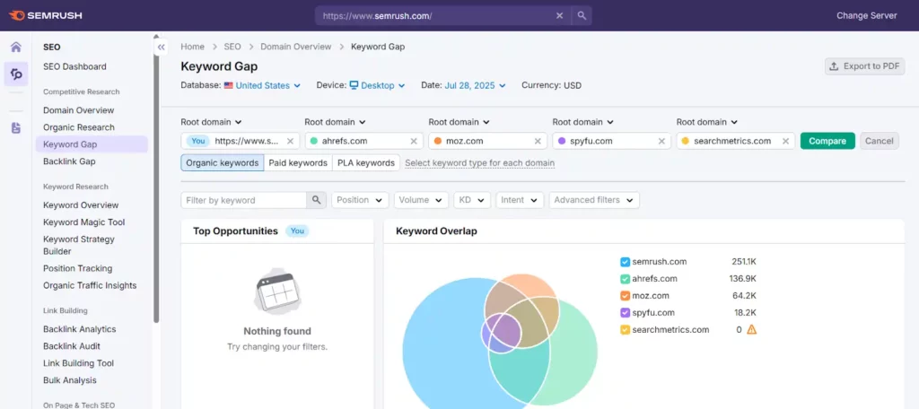Remove ahrefs.com from competitor domains

pos(414,141)
